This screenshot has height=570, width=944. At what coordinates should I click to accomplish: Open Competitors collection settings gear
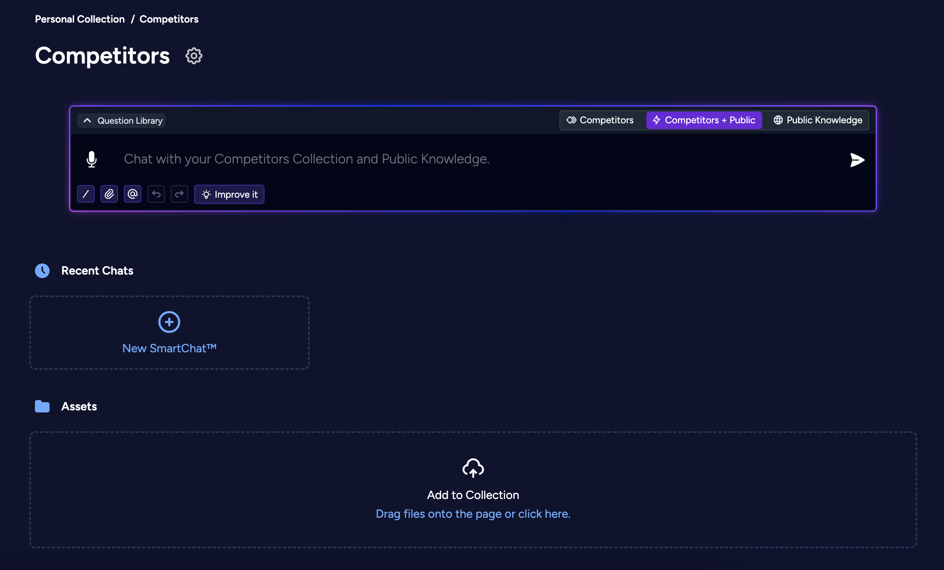(194, 56)
